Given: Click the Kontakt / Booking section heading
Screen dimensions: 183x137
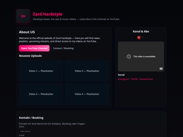Looking at the screenshot, I should point(31,118).
